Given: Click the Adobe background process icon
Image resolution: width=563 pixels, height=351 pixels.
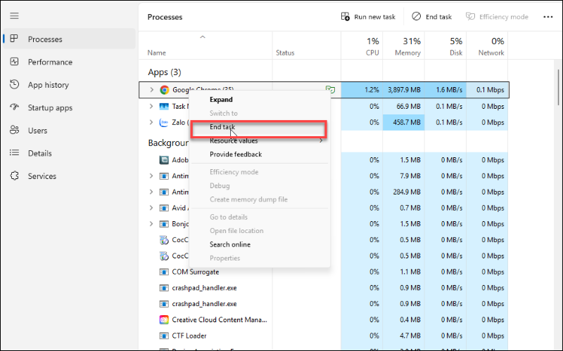Looking at the screenshot, I should (x=164, y=160).
